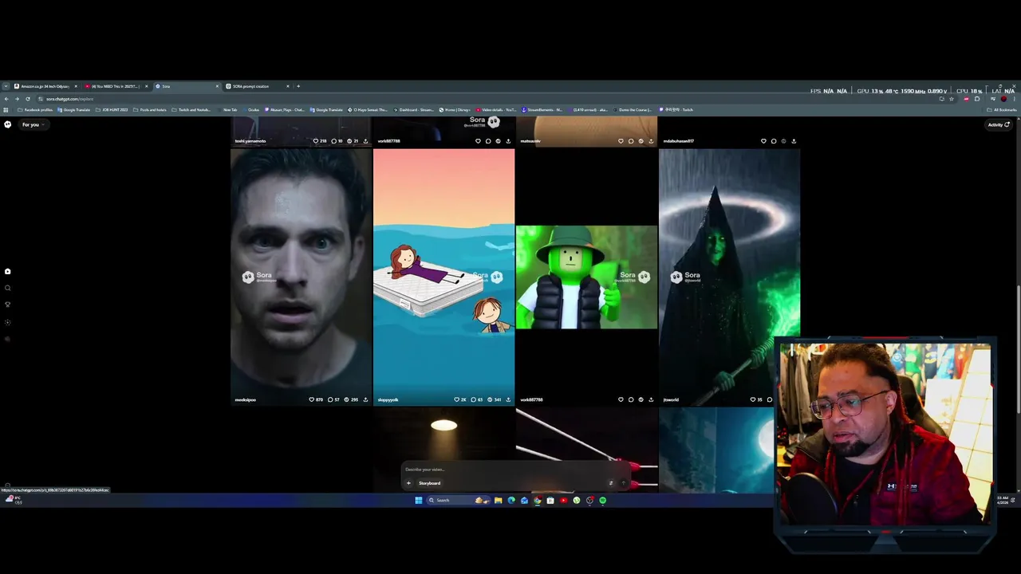
Task: Open a new browser tab
Action: 298,86
